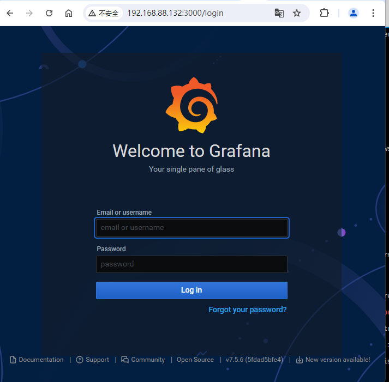This screenshot has width=389, height=382.
Task: Focus the Email or username field
Action: pyautogui.click(x=191, y=228)
